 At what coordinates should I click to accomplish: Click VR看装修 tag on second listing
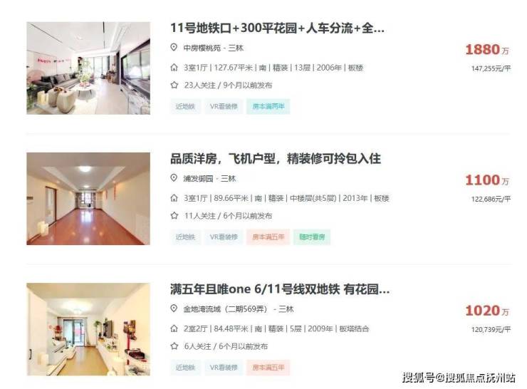[224, 237]
